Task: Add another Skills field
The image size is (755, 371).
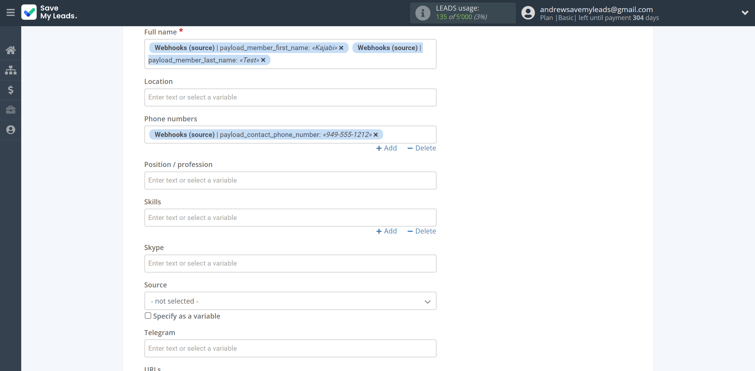Action: point(386,231)
